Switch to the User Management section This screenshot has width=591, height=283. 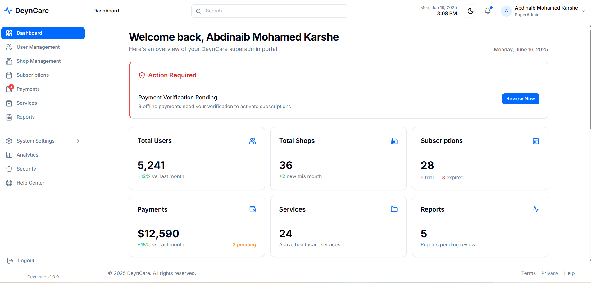coord(38,47)
